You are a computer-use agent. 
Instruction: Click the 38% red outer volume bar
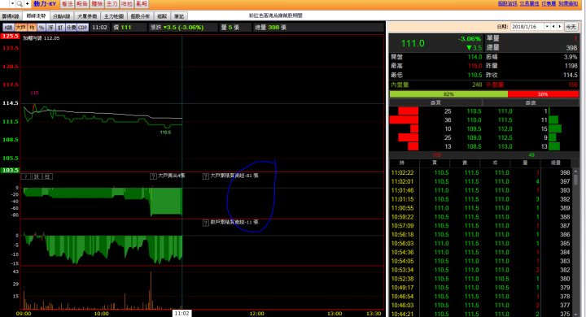pos(543,94)
